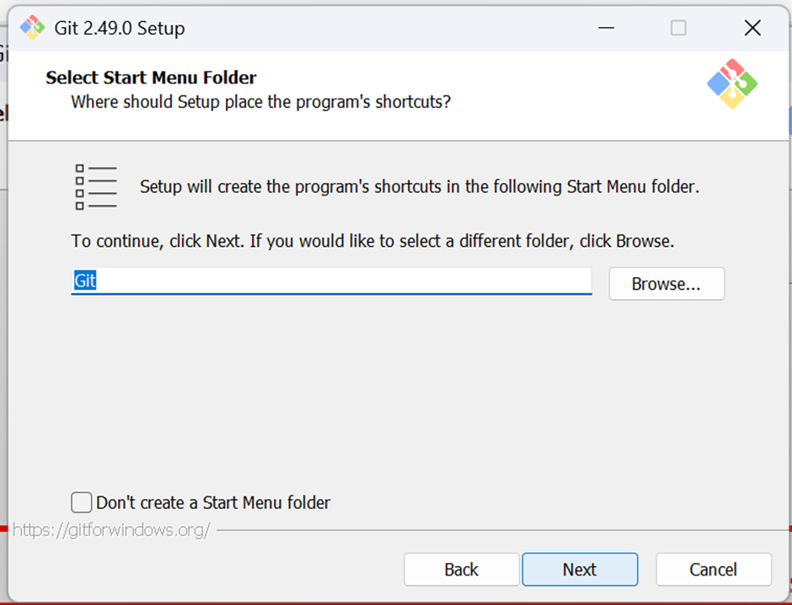Click the large Git logo in the header
Image resolution: width=792 pixels, height=605 pixels.
coord(732,83)
